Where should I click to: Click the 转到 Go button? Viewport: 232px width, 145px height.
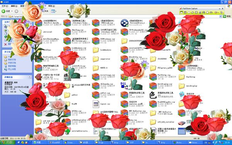pos(227,16)
